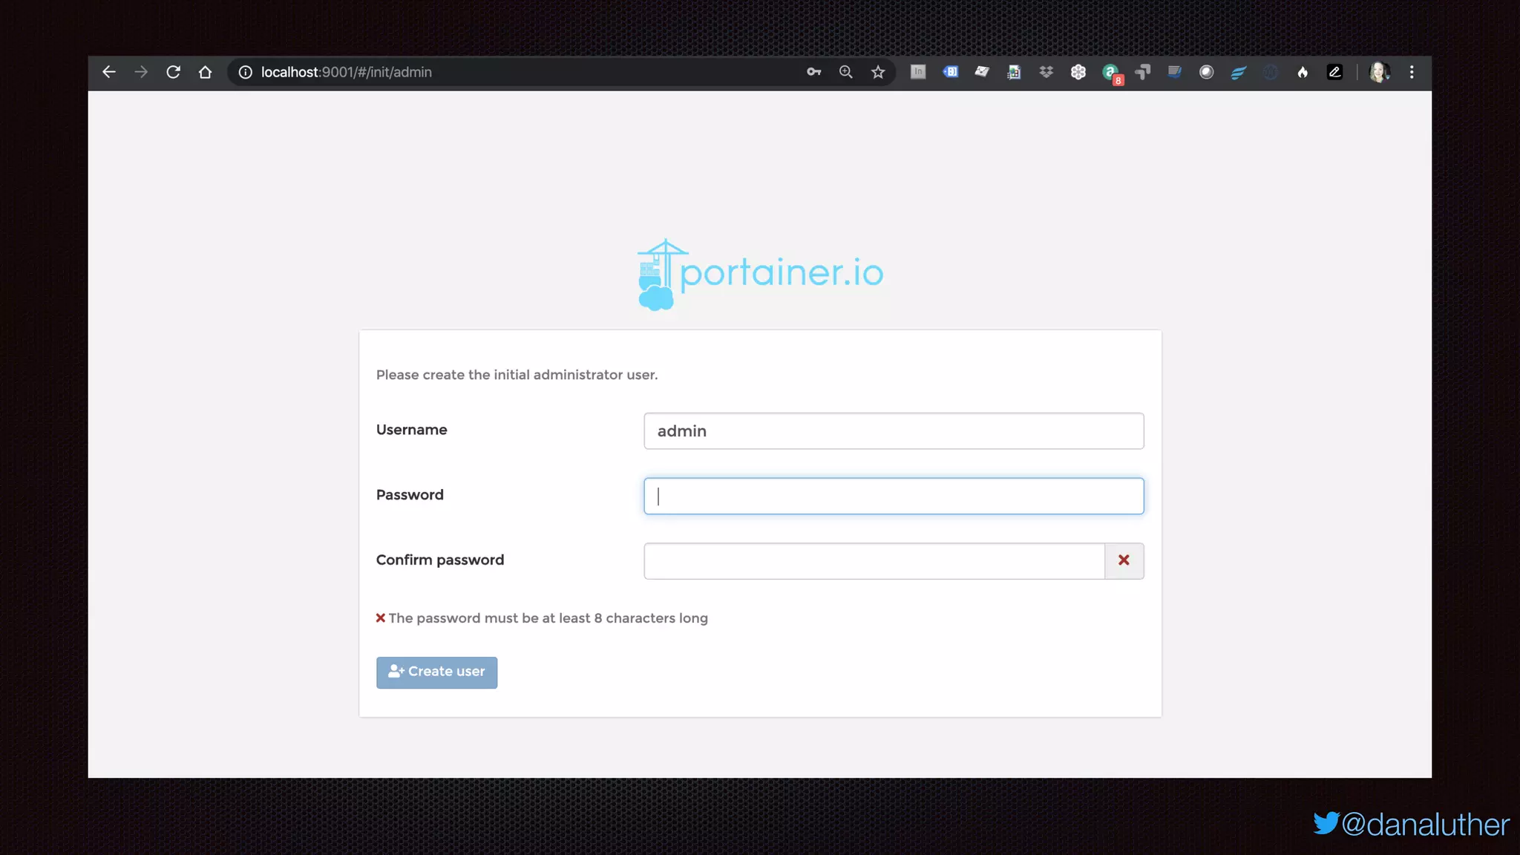View site information icon beside URL
The width and height of the screenshot is (1520, 855).
(245, 72)
